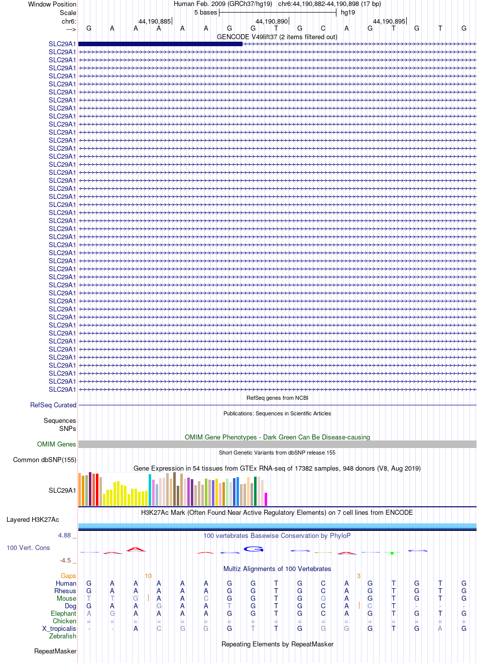Click the 44,190,895 ruler position
This screenshot has width=477, height=663.
(389, 22)
